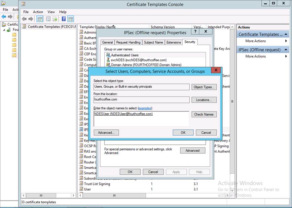Click the User certificate template icon
Screen dimensions: 292x208
pos(81,189)
